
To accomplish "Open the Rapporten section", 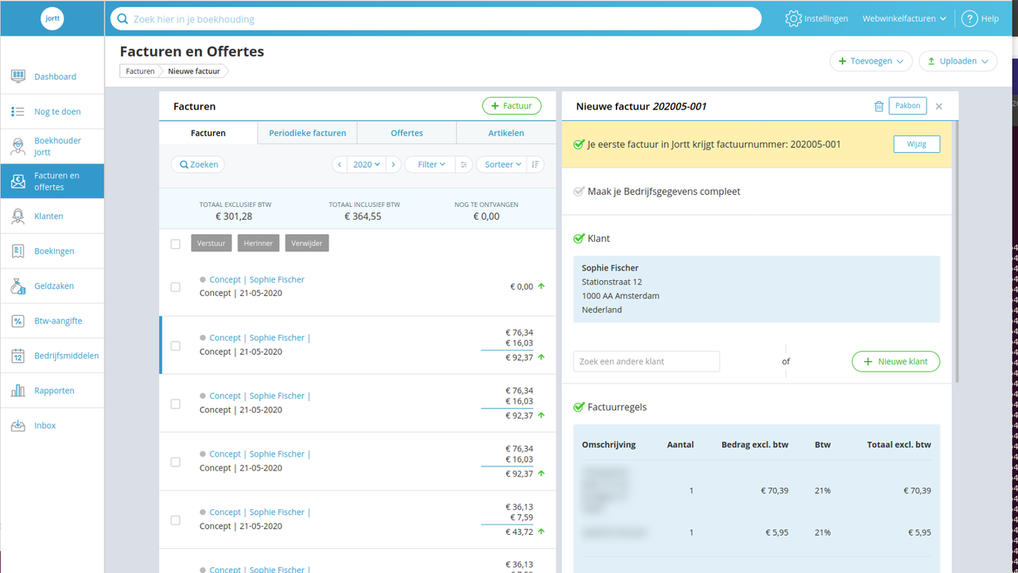I will [x=55, y=390].
